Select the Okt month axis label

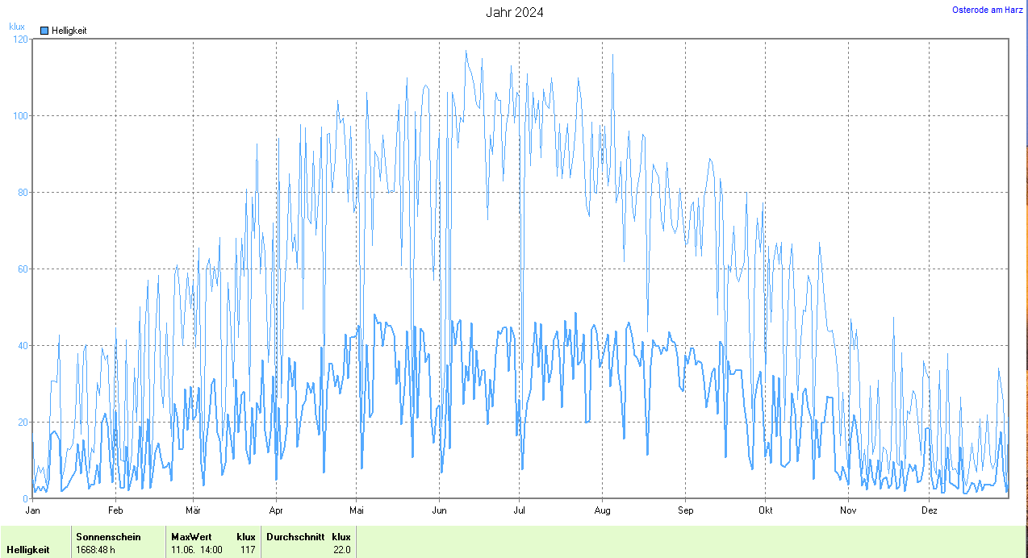765,510
